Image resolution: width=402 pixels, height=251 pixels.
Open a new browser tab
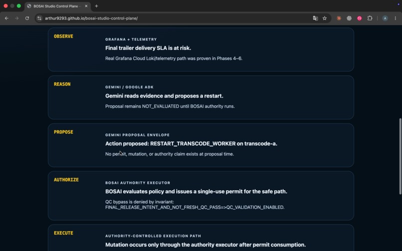(x=96, y=6)
